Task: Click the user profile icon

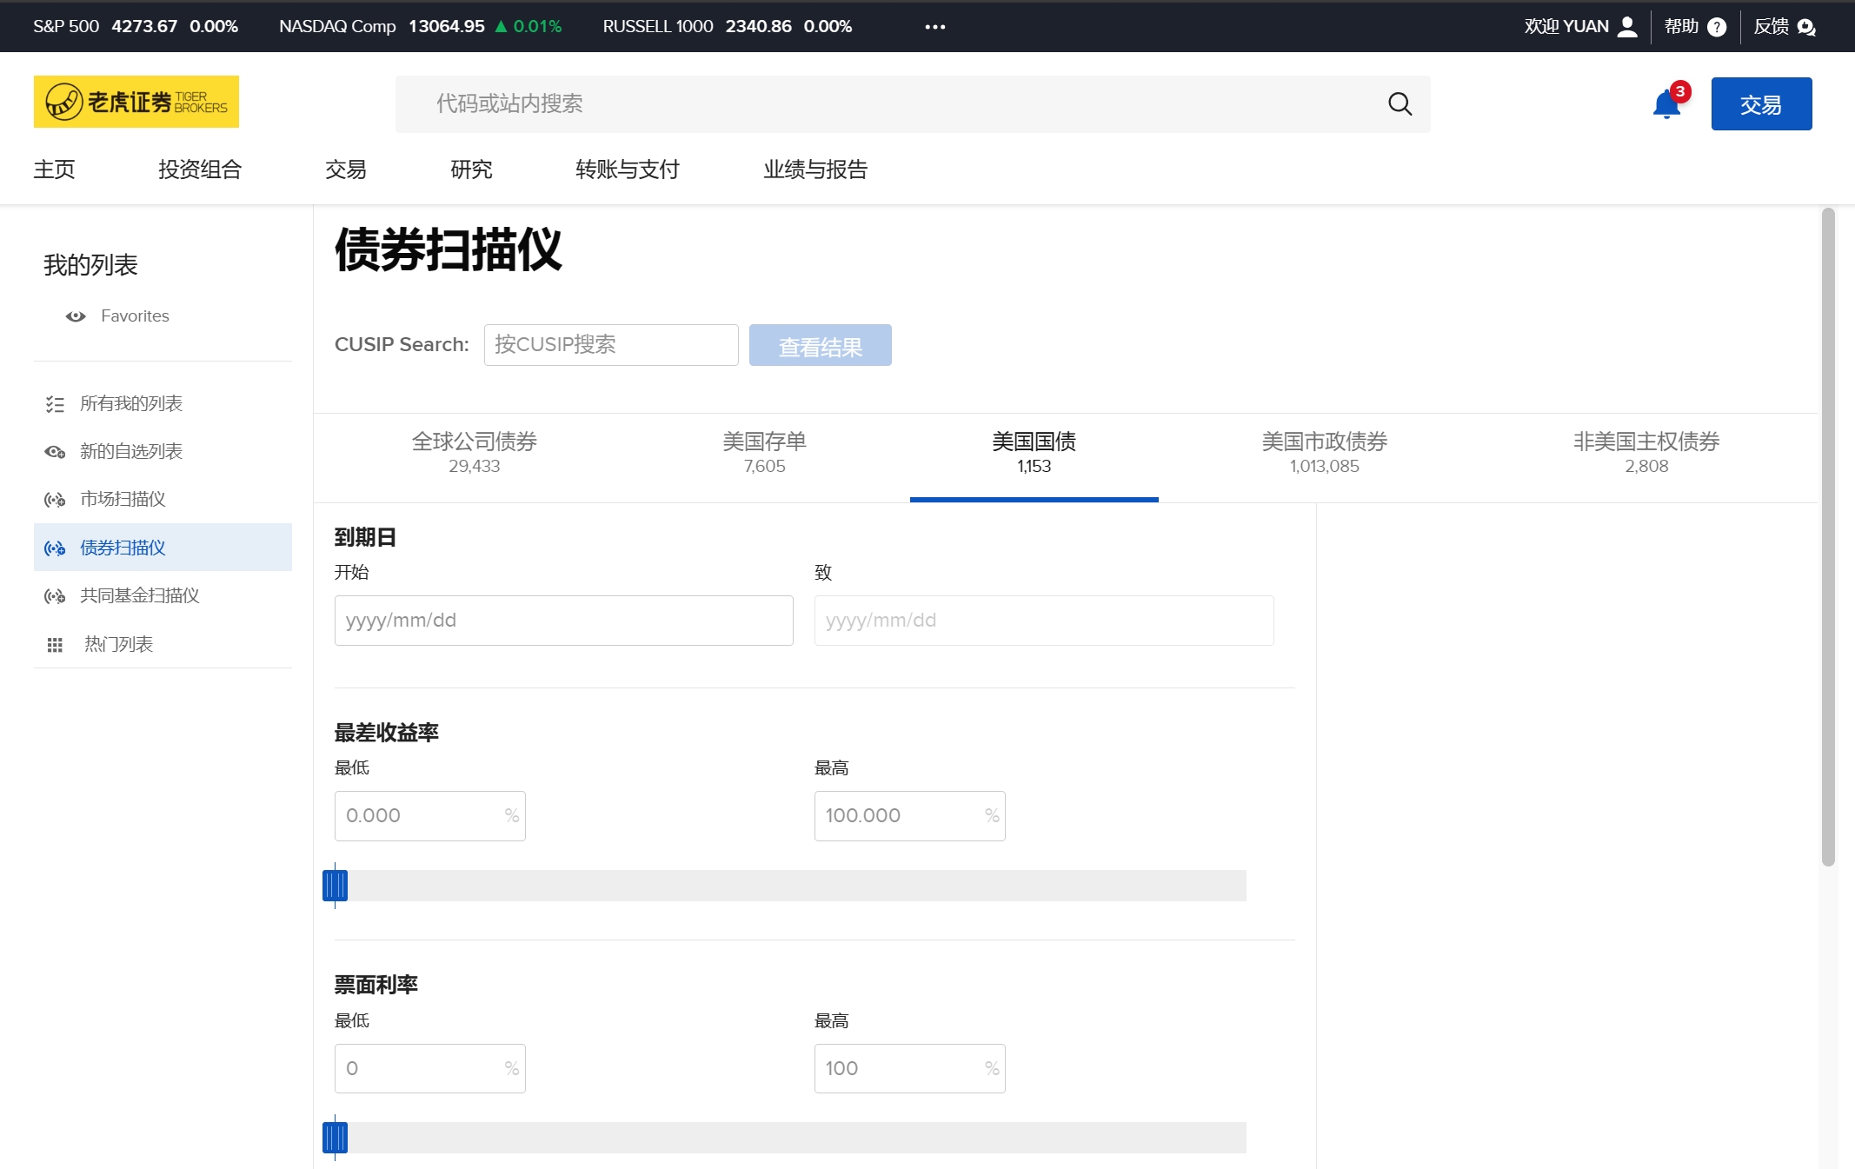Action: point(1628,27)
